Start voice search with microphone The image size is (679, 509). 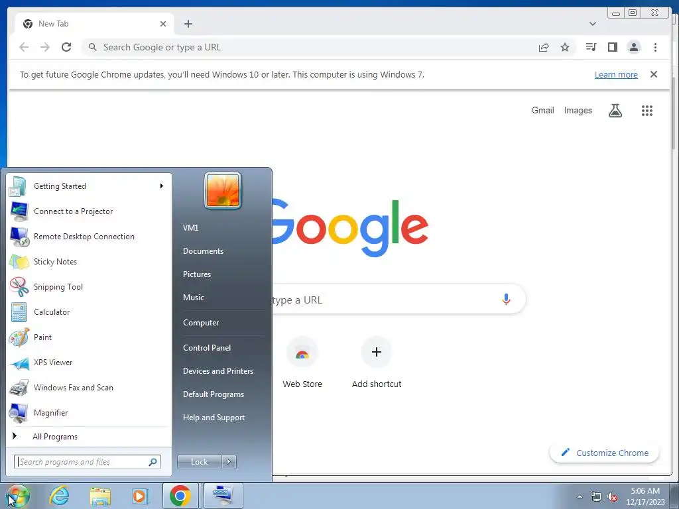(506, 299)
